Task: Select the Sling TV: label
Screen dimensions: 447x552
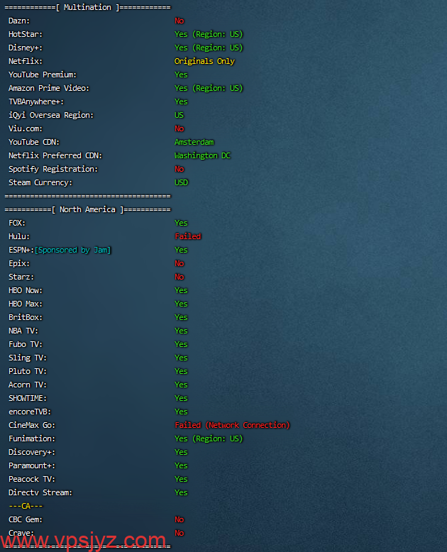Action: (28, 358)
